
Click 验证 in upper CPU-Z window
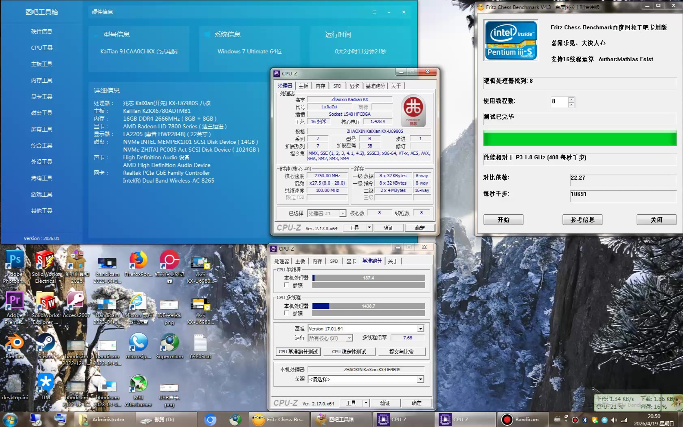coord(388,228)
